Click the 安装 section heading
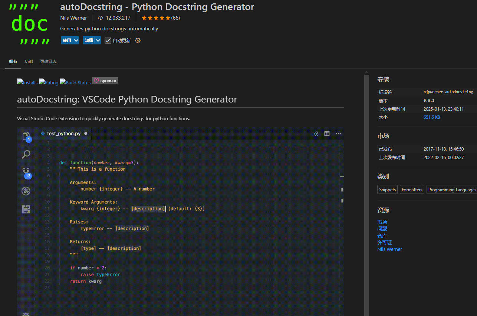This screenshot has width=477, height=316. [x=383, y=80]
